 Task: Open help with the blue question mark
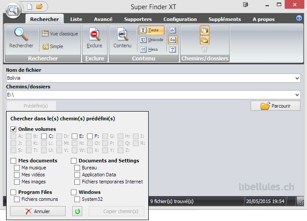pos(299,18)
